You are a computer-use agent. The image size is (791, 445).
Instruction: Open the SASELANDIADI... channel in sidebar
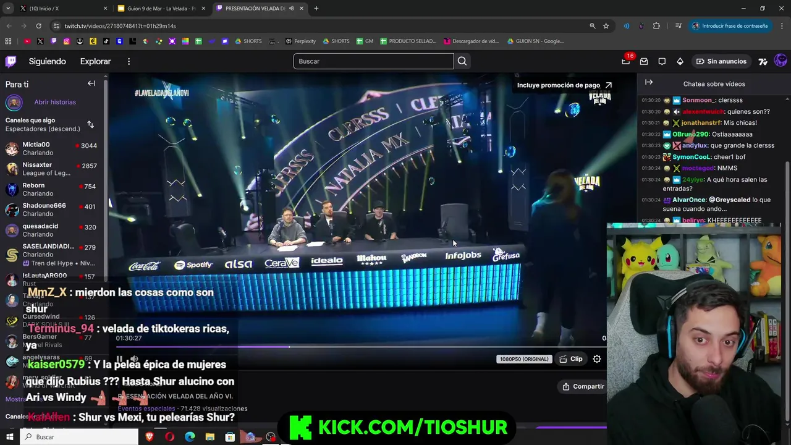[52, 254]
